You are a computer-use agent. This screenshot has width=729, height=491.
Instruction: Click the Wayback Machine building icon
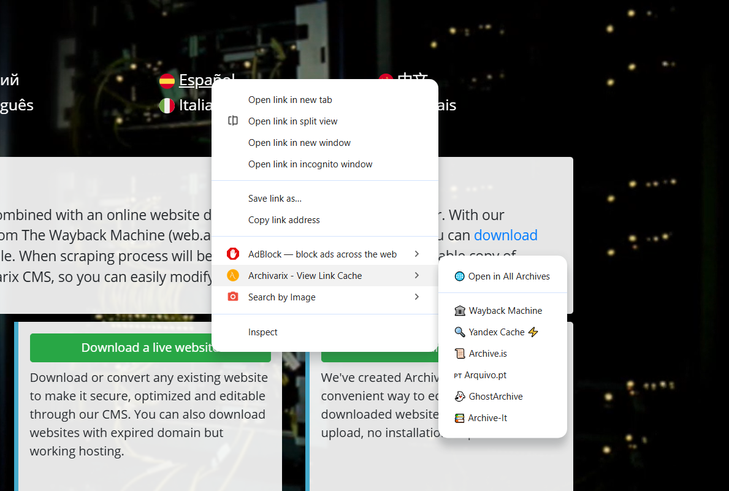[460, 311]
